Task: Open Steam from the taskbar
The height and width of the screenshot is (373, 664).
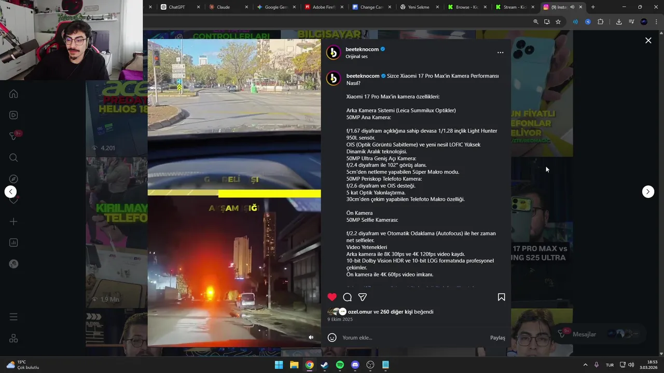Action: [x=325, y=365]
